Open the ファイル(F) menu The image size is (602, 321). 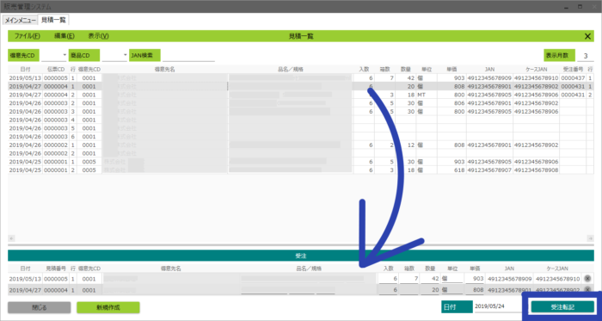pyautogui.click(x=27, y=36)
